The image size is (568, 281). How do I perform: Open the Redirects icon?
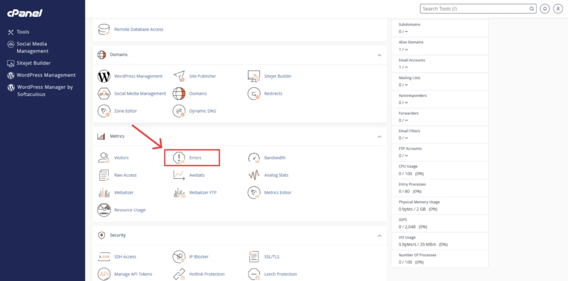coord(254,94)
